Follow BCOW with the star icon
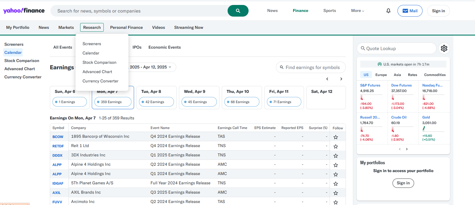Image resolution: width=475 pixels, height=205 pixels. pos(336,137)
